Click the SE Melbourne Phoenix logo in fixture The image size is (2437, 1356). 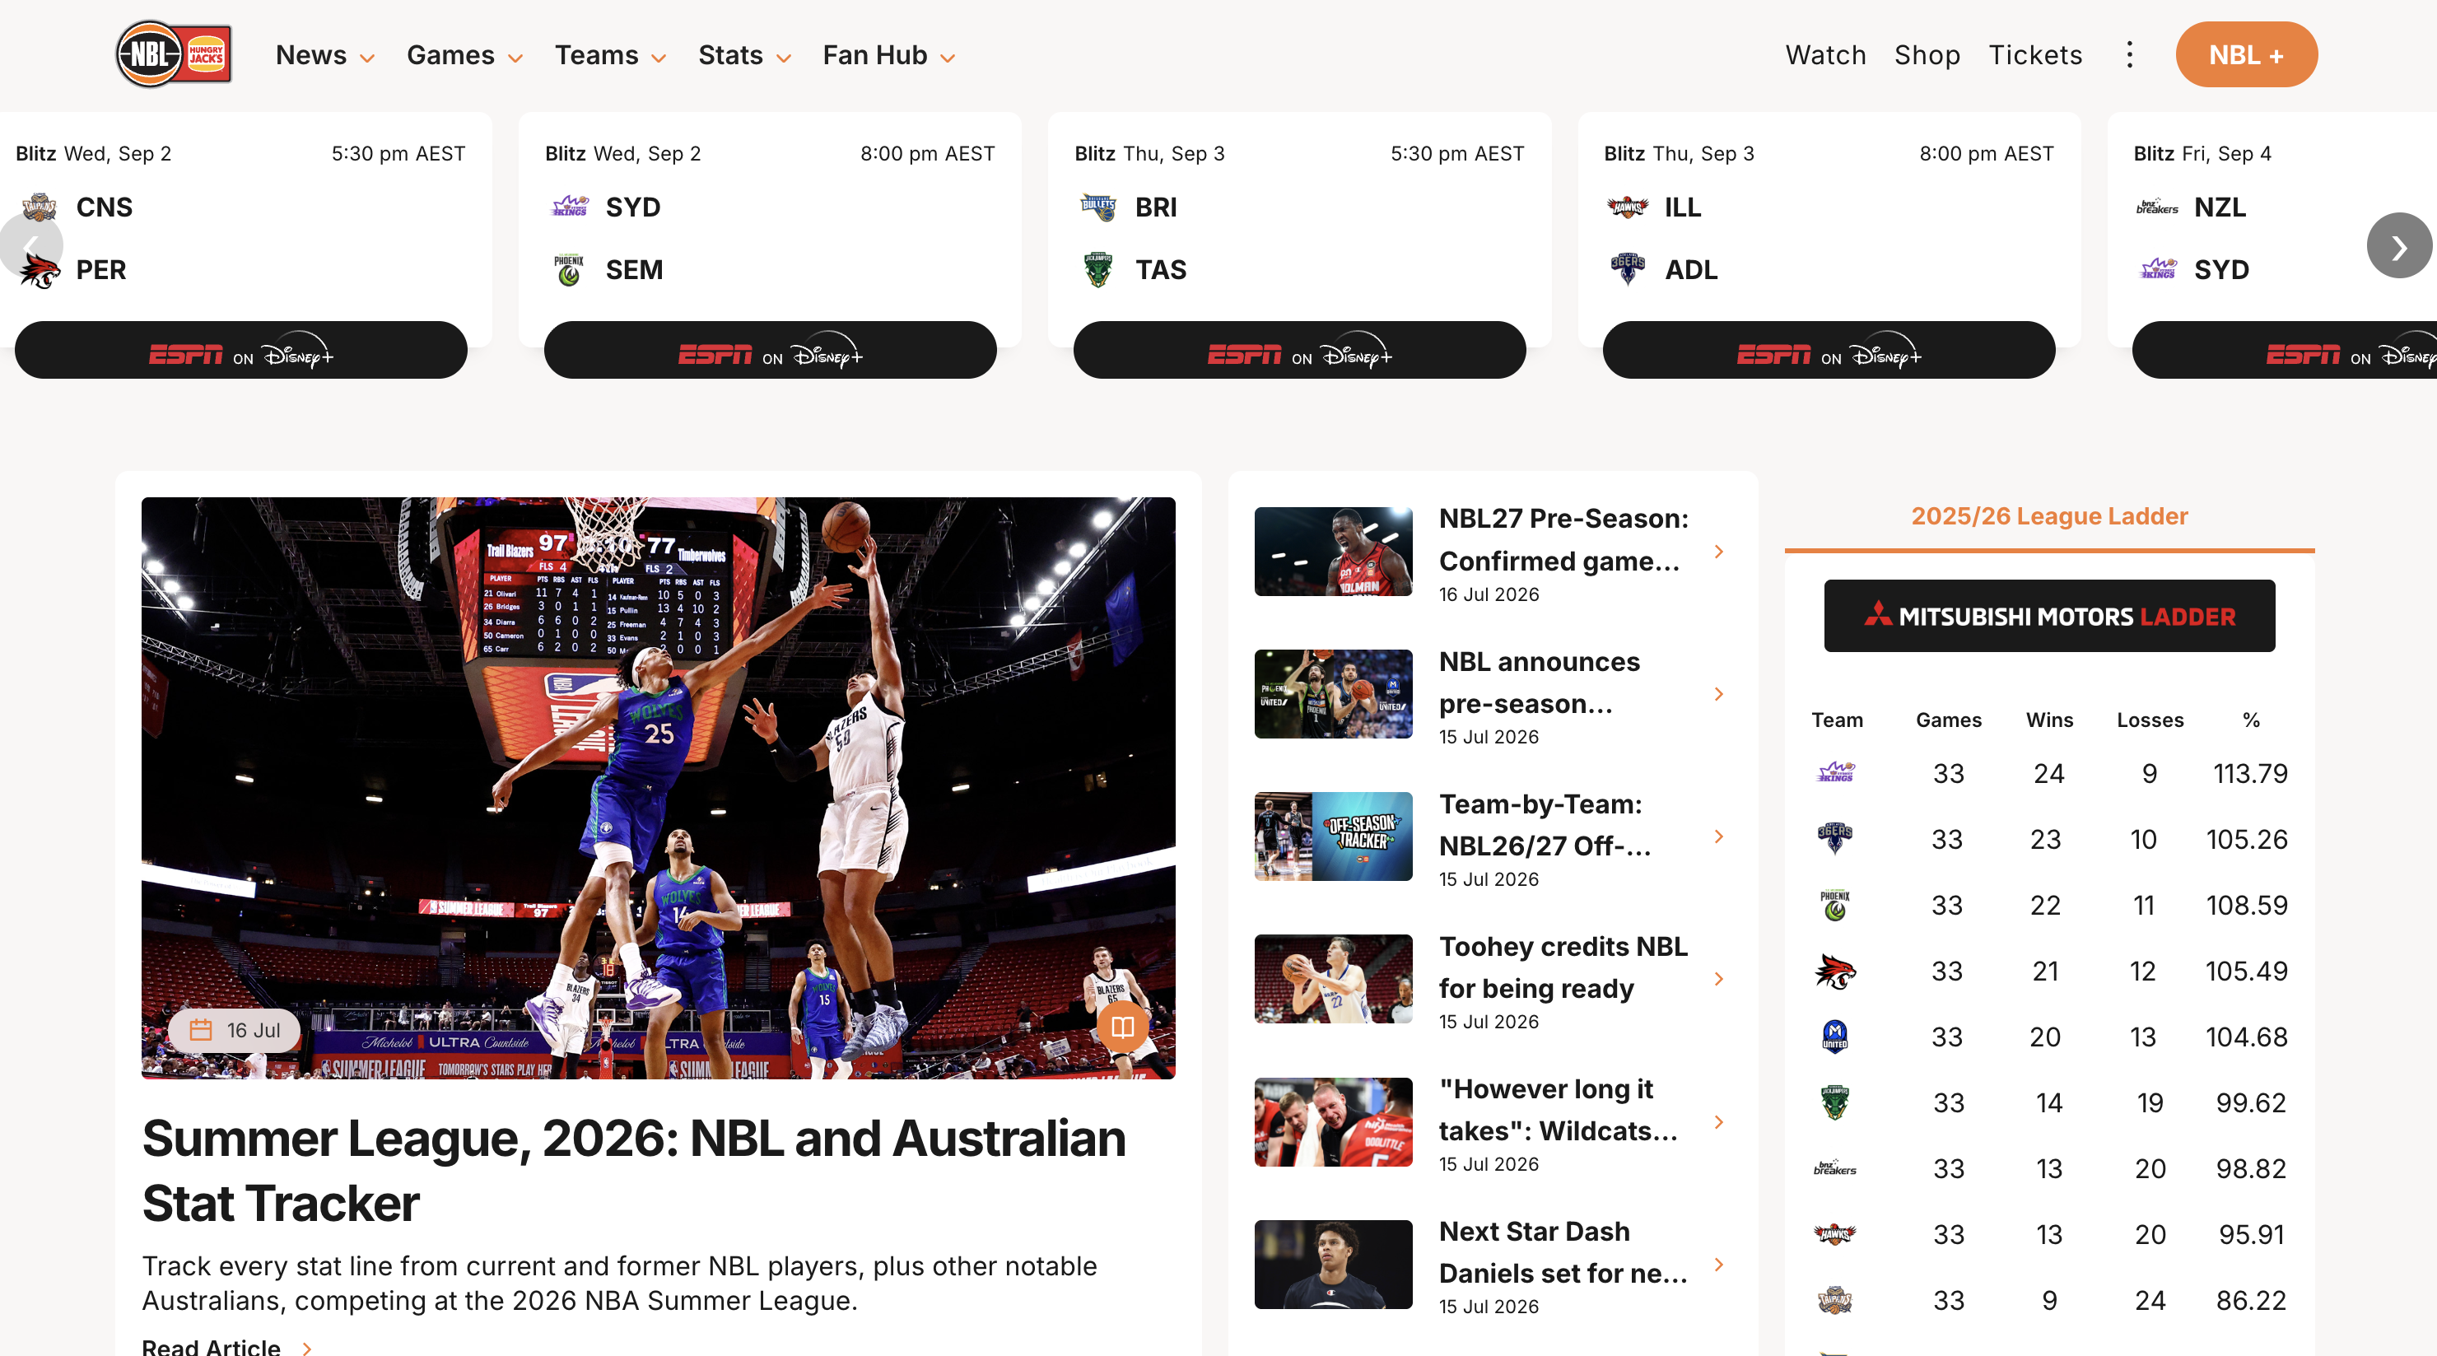point(569,270)
